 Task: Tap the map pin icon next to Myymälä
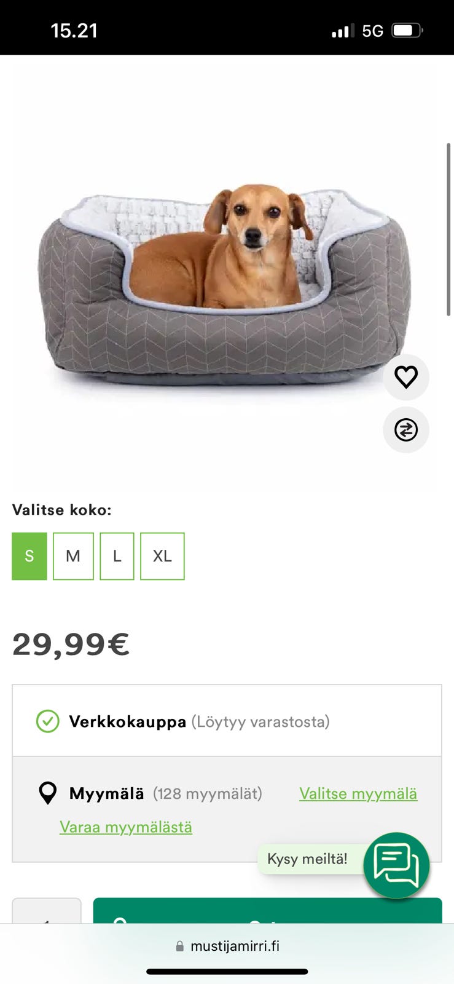pyautogui.click(x=47, y=793)
